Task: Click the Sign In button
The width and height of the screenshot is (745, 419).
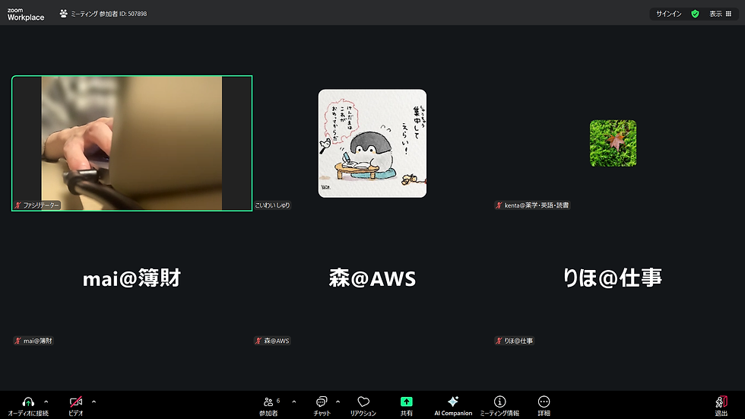Action: click(x=668, y=14)
